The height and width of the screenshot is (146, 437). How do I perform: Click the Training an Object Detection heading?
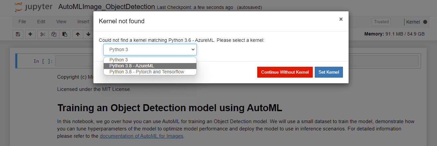pyautogui.click(x=170, y=108)
